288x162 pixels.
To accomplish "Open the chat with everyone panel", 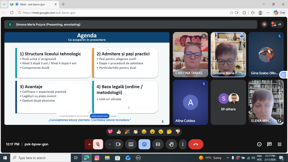I will 269,144.
